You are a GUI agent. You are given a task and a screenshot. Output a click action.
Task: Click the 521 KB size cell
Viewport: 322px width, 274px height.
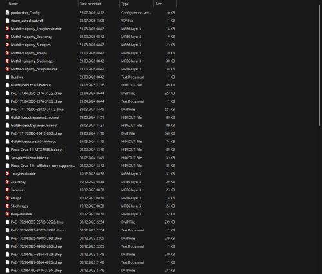(x=169, y=110)
